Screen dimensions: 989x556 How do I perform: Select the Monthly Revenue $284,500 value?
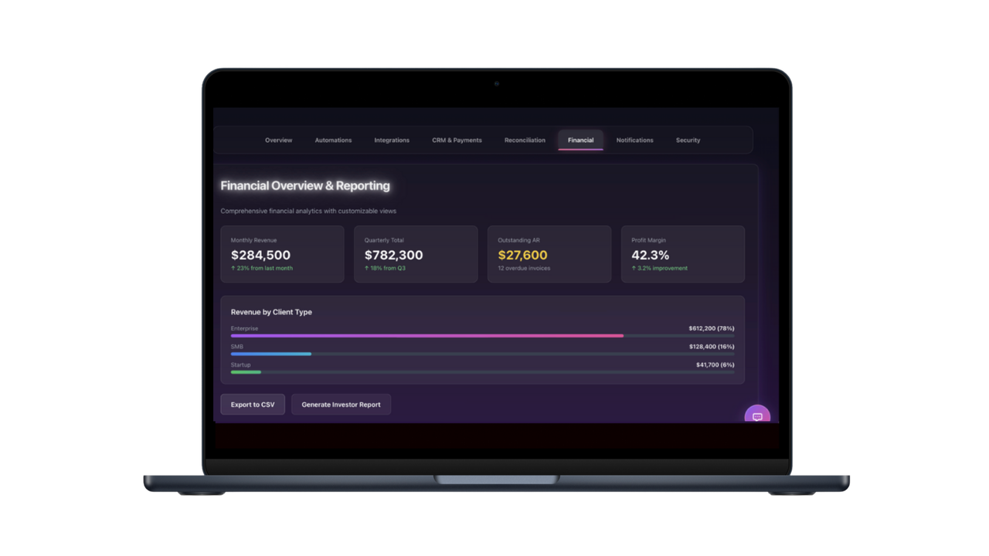(260, 255)
